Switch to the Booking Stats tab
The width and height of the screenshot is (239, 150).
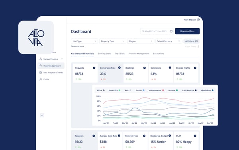pos(104,54)
